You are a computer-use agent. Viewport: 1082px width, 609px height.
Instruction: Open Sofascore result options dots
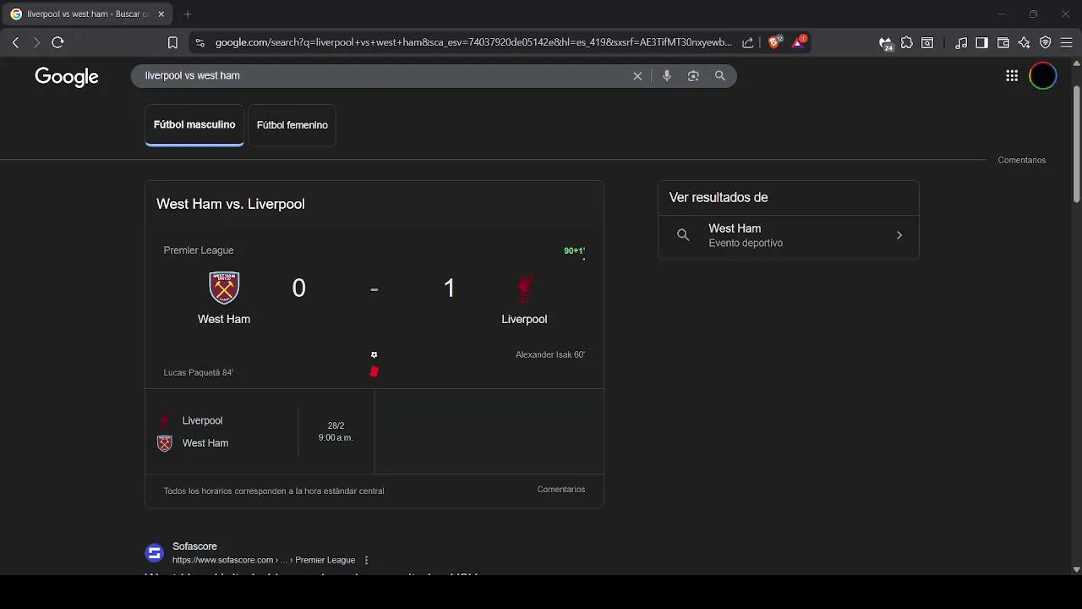pyautogui.click(x=366, y=560)
